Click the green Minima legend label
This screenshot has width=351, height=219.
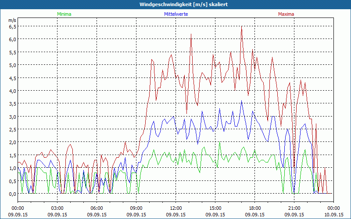(64, 14)
